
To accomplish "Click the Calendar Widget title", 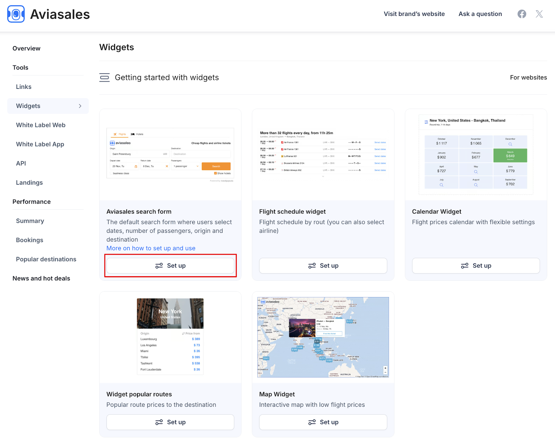I will (x=437, y=212).
